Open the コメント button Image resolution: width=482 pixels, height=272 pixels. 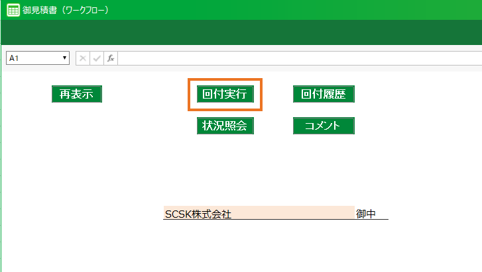(324, 126)
